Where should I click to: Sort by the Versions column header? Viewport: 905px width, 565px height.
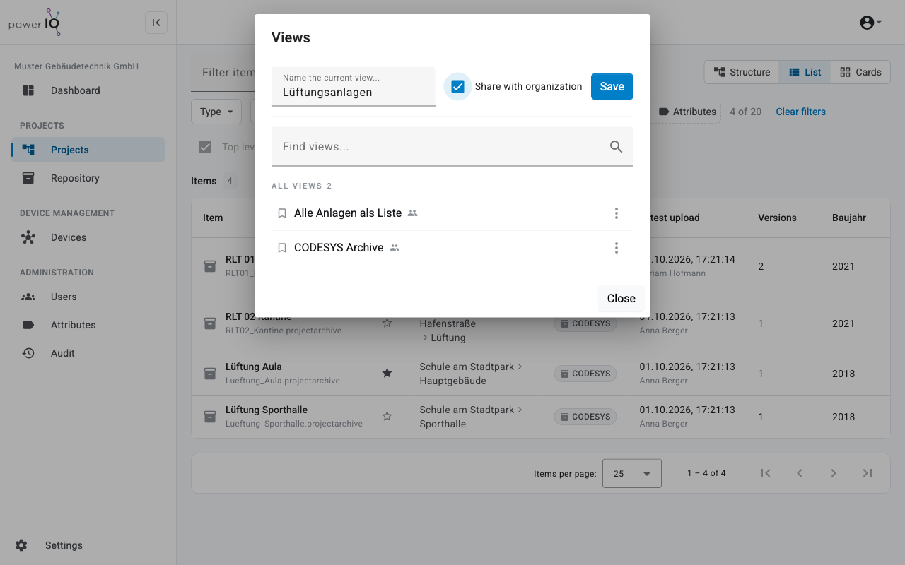click(x=777, y=218)
